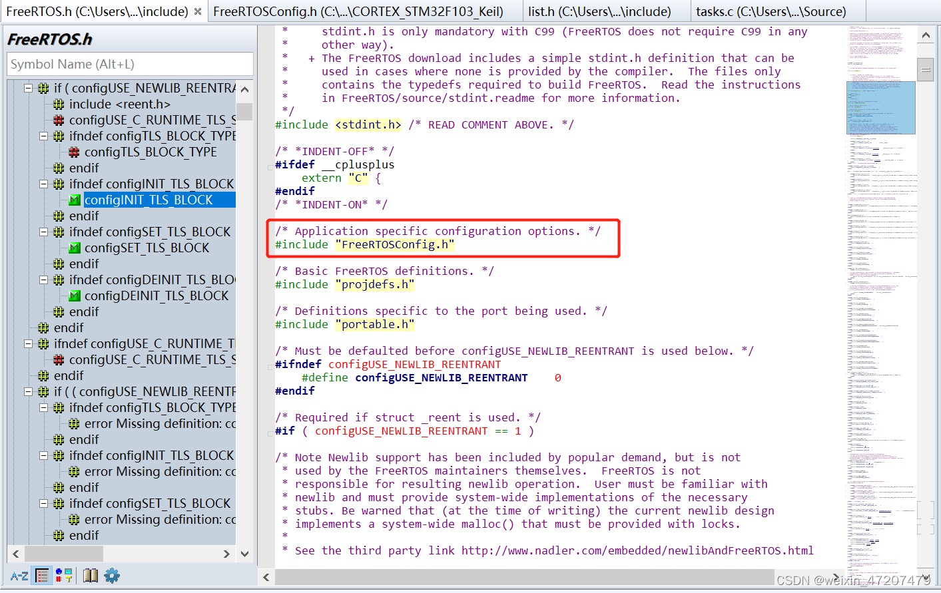Close the FreeRTOS.h tab
941x593 pixels.
coord(198,12)
